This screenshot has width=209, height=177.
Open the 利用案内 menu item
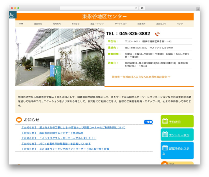[x=57, y=24]
